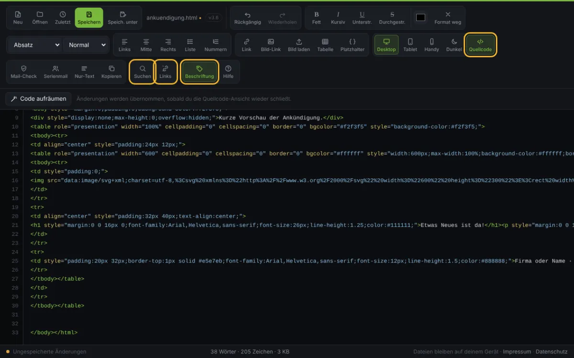Open the black text color swatch
574x358 pixels.
420,18
